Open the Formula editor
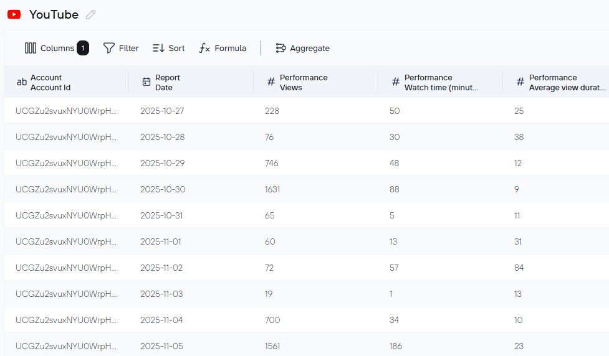 click(x=223, y=48)
